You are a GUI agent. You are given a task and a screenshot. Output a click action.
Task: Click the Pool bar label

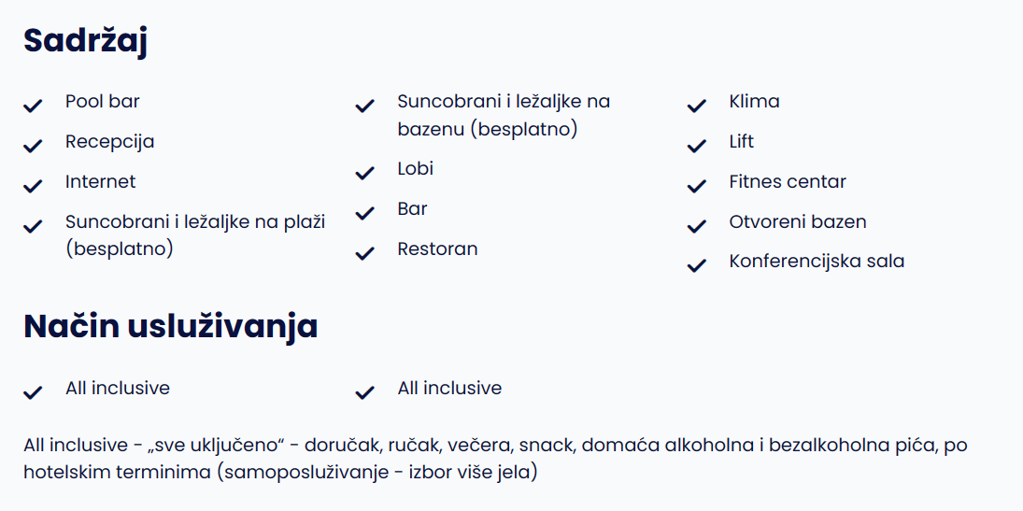tap(103, 102)
